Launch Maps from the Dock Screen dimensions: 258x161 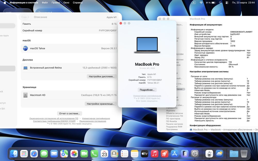click(x=64, y=154)
